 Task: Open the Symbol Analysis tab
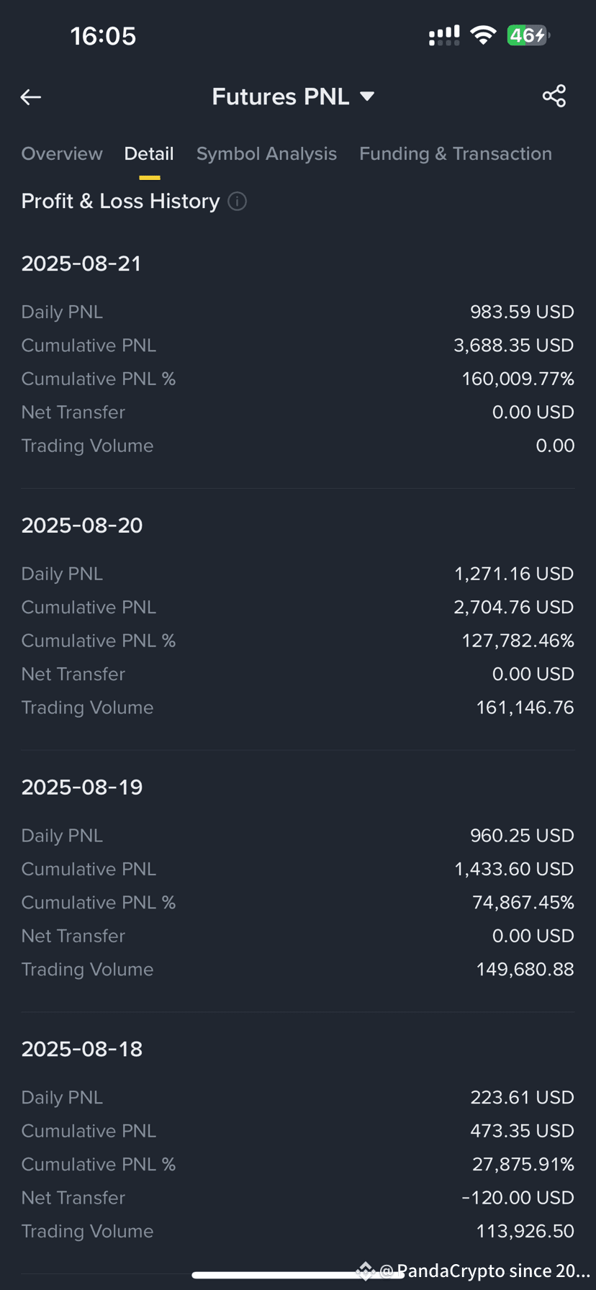coord(266,154)
